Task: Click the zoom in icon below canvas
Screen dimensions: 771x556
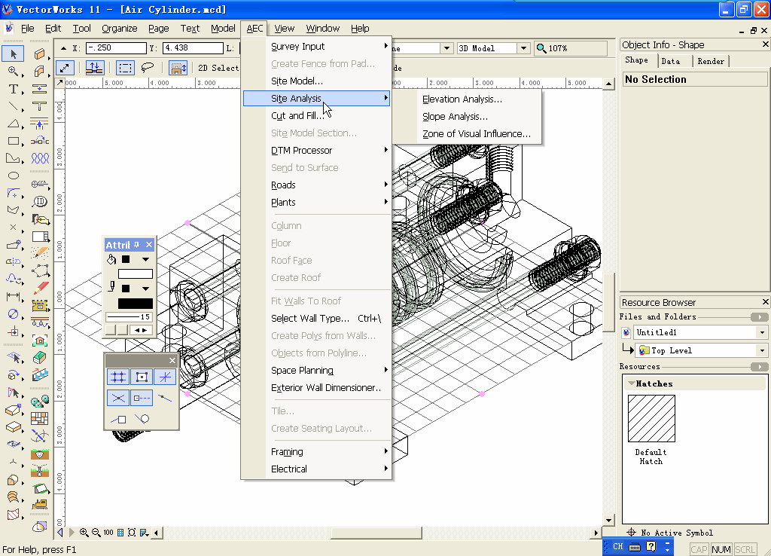Action: pyautogui.click(x=84, y=533)
